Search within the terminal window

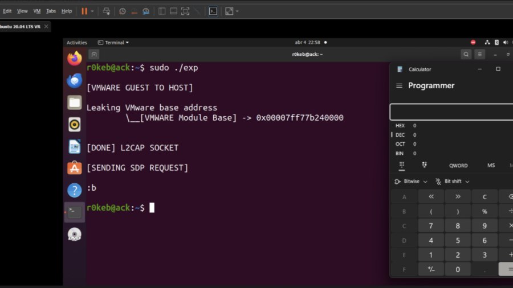pyautogui.click(x=466, y=55)
